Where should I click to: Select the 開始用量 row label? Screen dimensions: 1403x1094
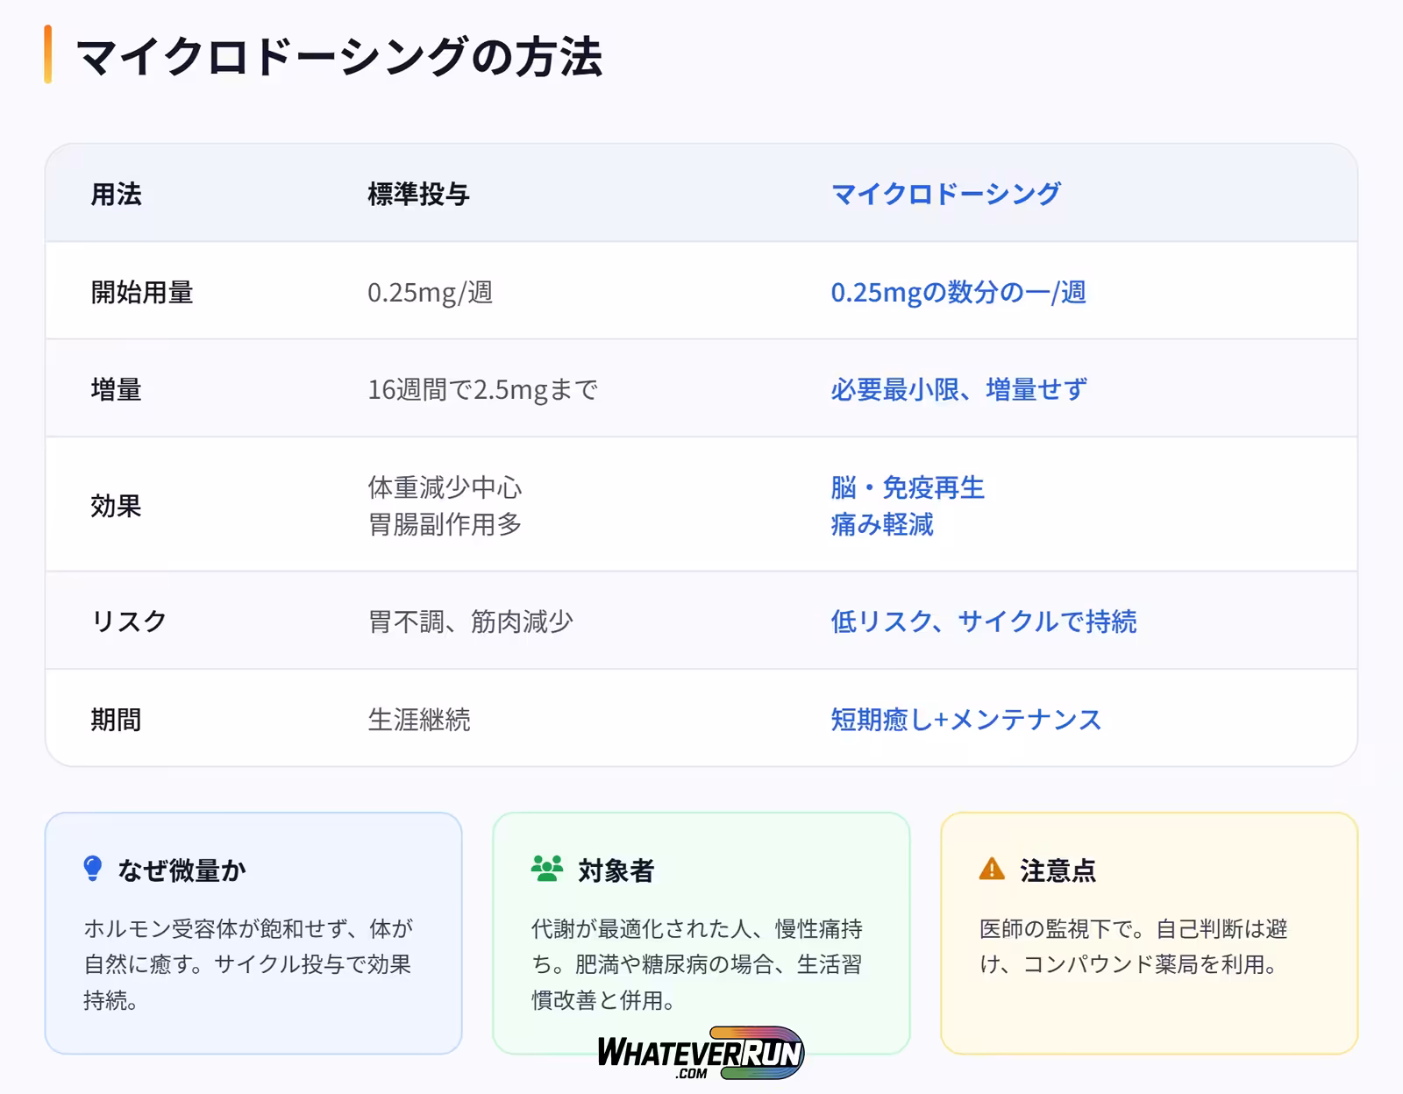142,292
